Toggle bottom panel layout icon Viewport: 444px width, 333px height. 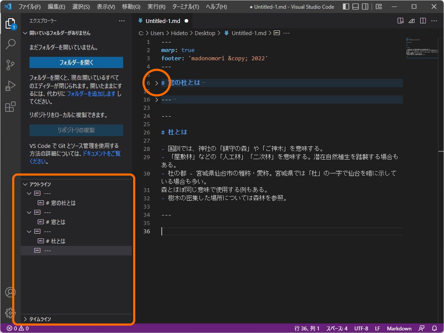pyautogui.click(x=356, y=7)
